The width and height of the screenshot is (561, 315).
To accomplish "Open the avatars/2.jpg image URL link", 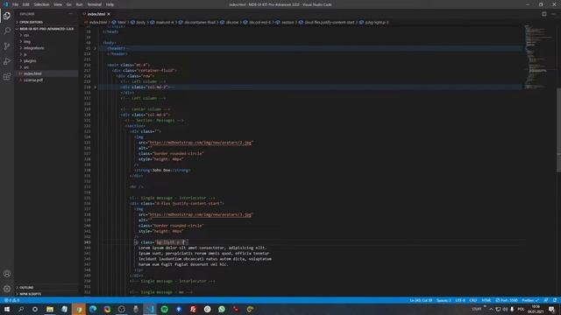I will click(x=200, y=143).
